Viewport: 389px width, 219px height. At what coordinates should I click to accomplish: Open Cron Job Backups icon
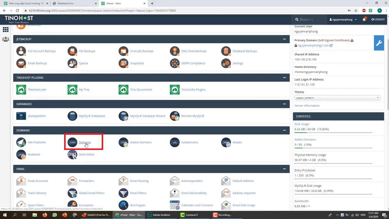coord(123,51)
